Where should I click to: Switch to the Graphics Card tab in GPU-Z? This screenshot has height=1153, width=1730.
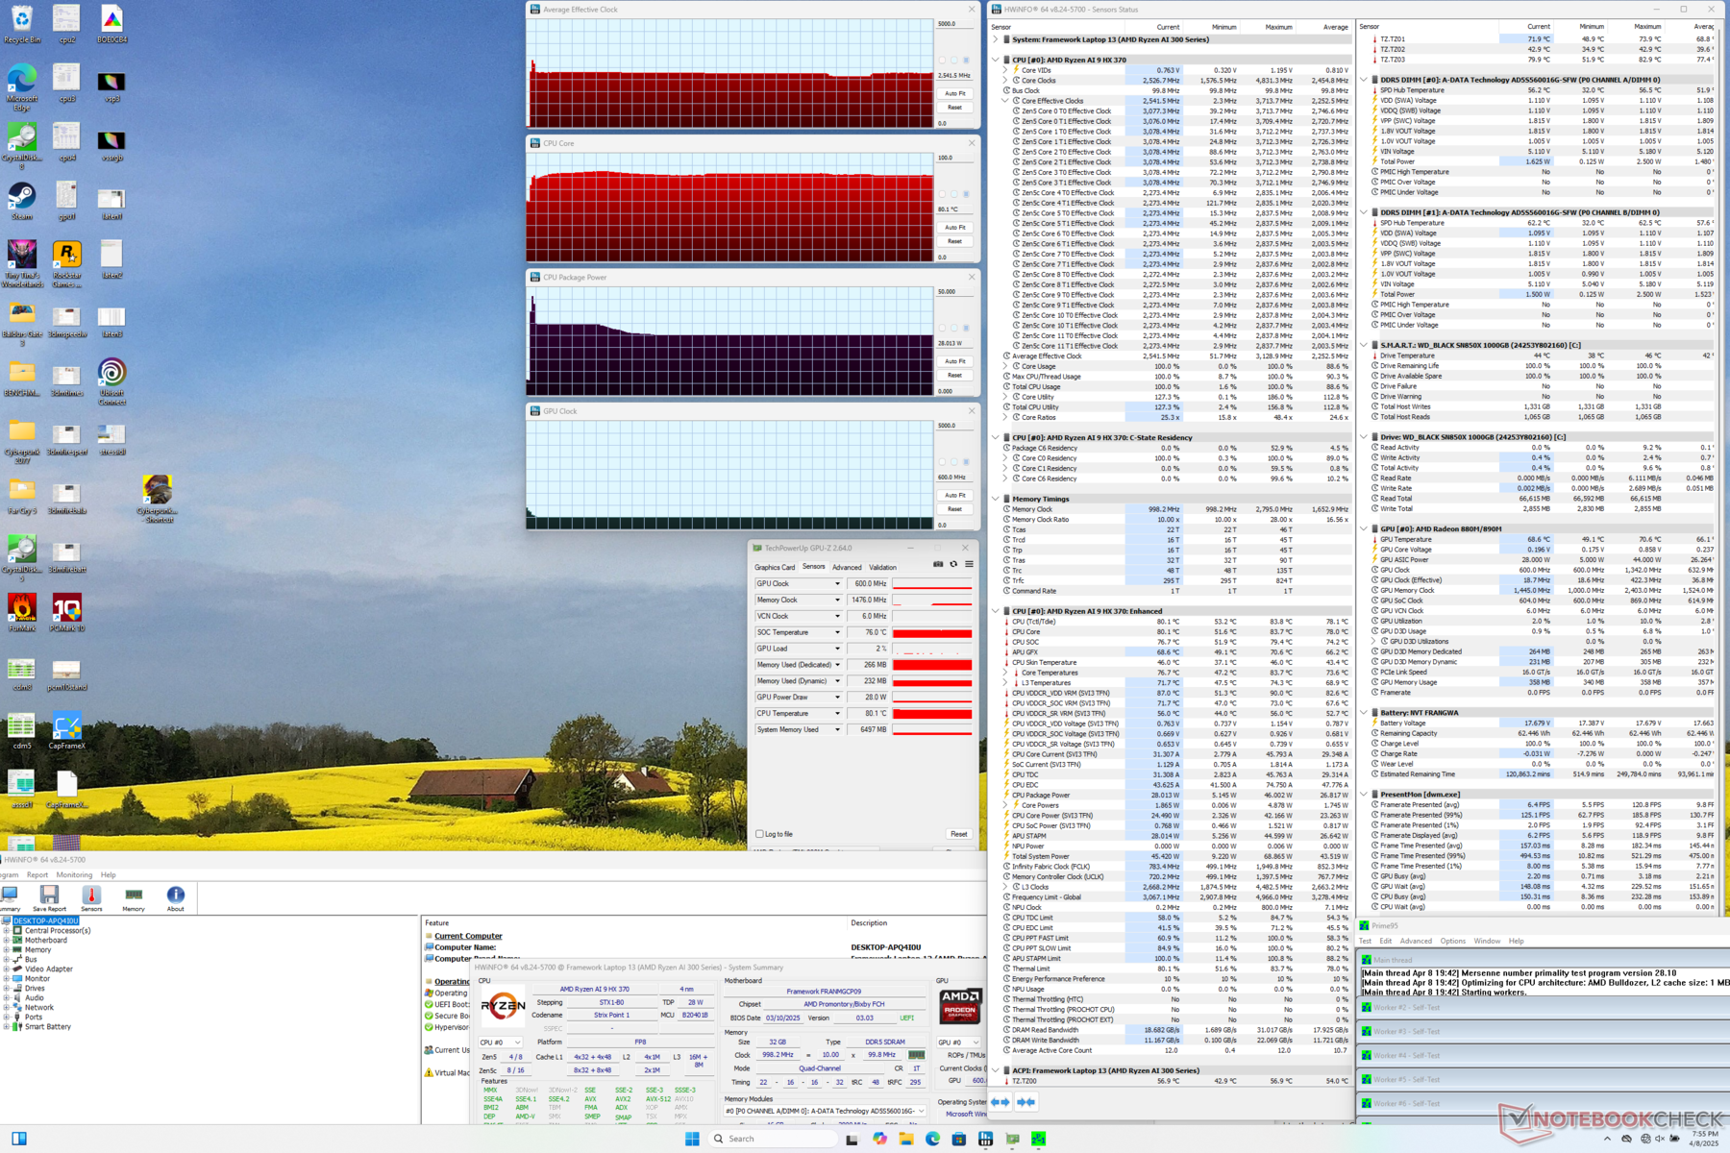point(775,567)
